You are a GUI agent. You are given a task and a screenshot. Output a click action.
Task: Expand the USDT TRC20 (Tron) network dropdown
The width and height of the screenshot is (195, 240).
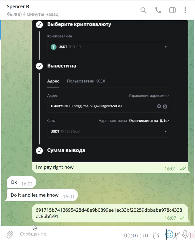(x=109, y=132)
